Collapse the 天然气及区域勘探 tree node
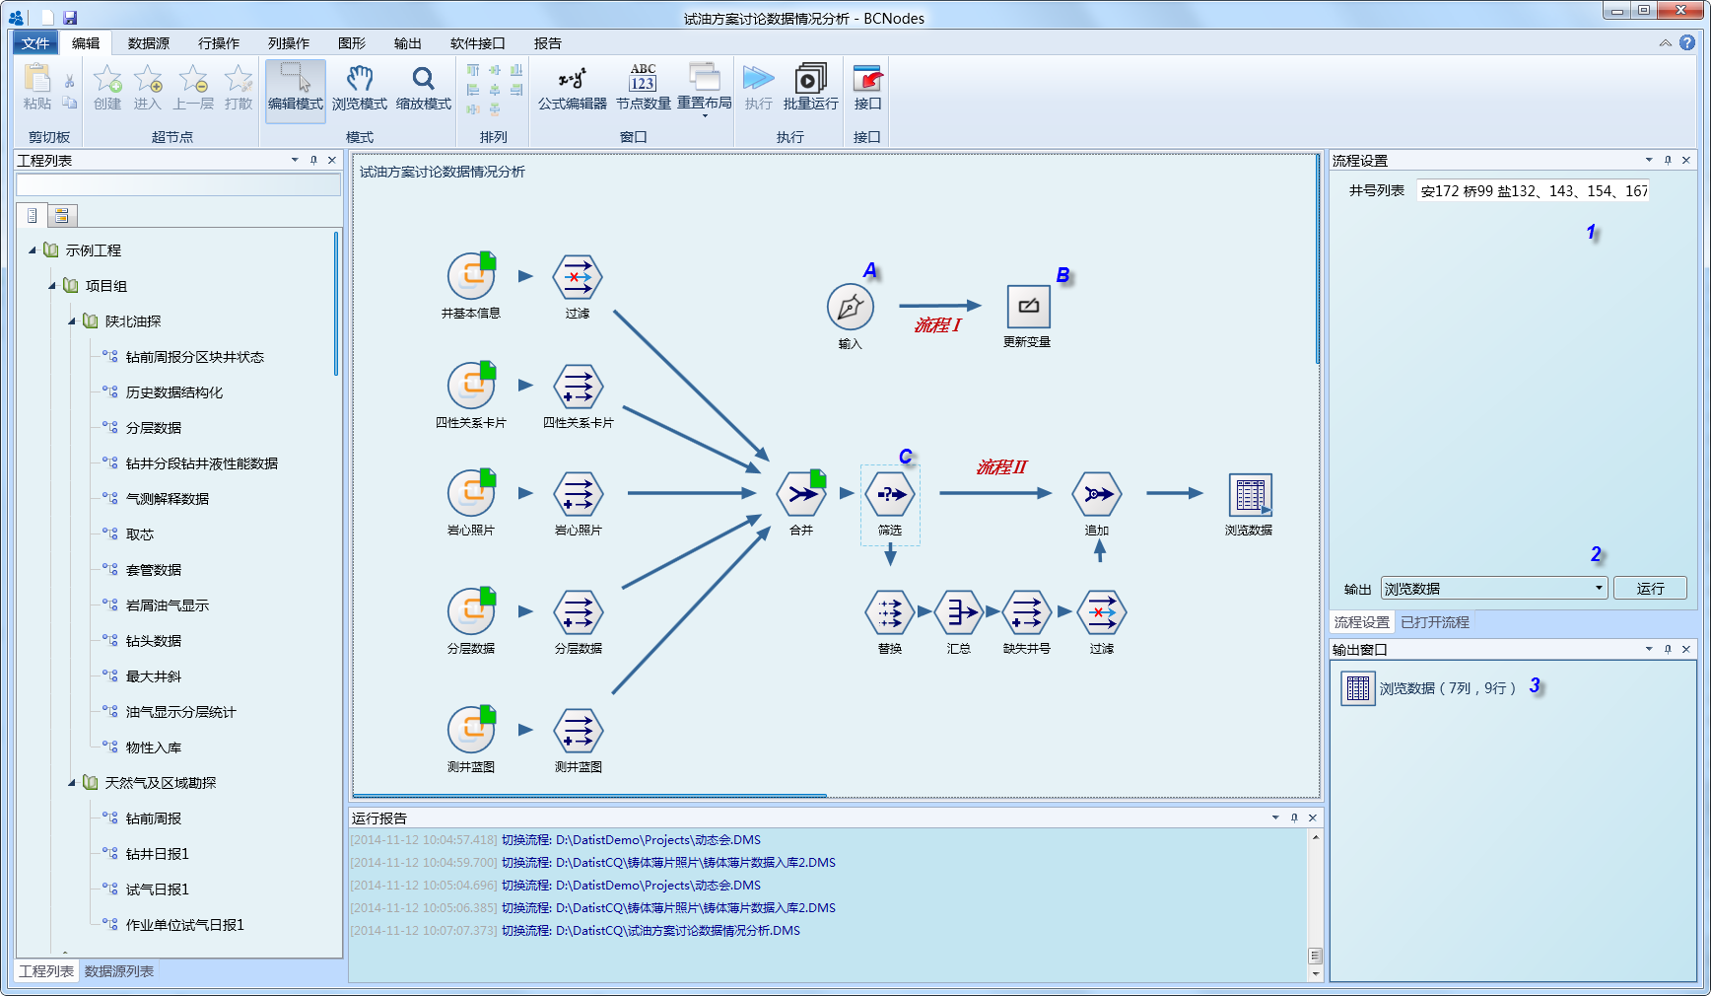Viewport: 1711px width, 996px height. tap(72, 783)
